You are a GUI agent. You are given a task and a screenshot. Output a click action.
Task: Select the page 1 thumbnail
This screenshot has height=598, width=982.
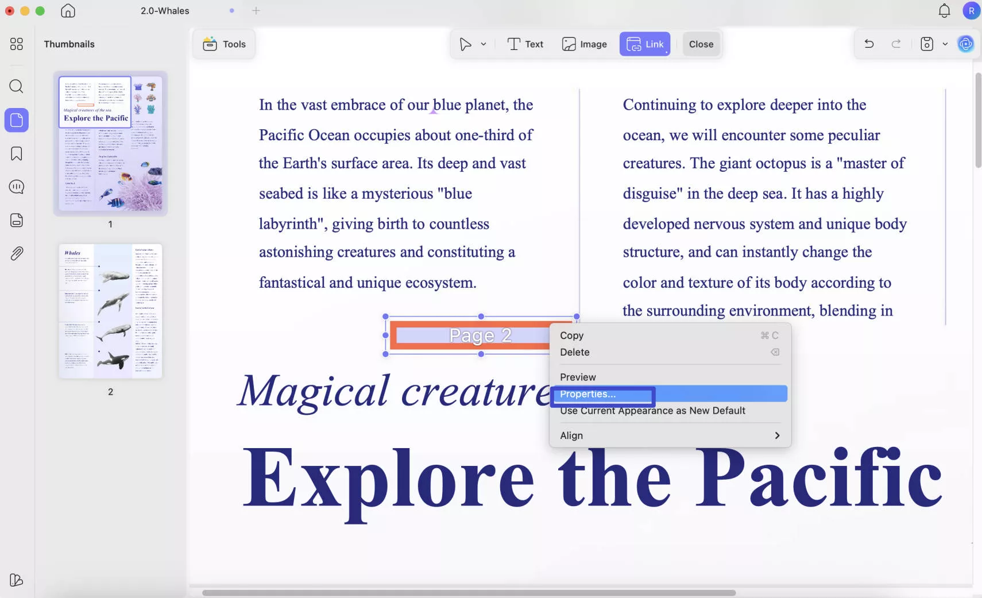110,143
